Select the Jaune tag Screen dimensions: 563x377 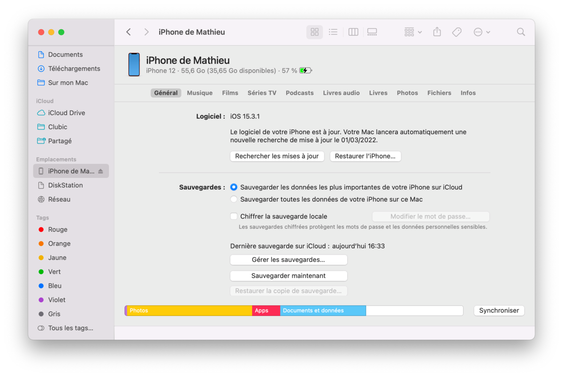coord(57,258)
